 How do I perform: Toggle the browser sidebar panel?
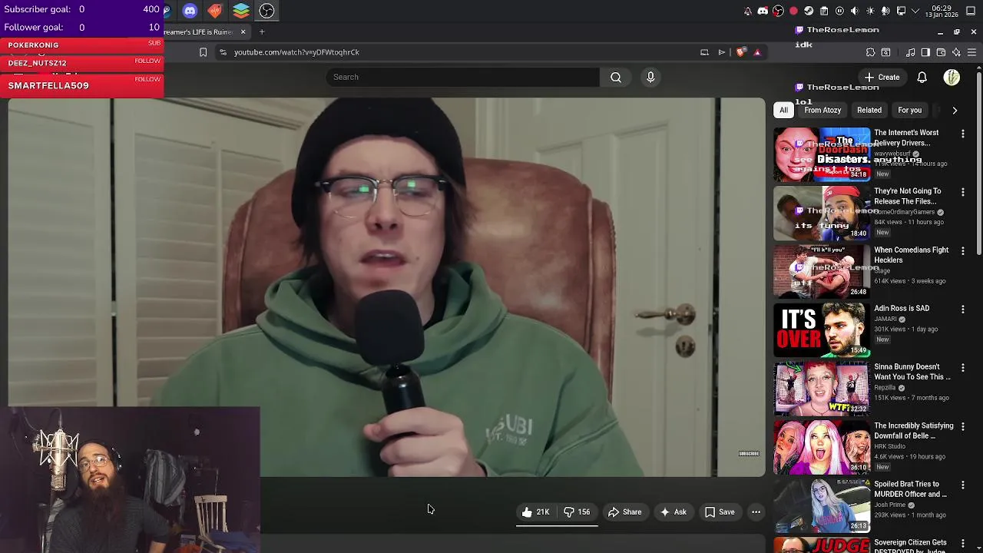(925, 52)
